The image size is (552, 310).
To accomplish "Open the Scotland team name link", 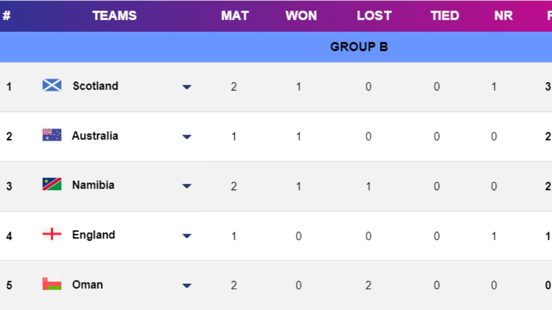I will pyautogui.click(x=95, y=86).
